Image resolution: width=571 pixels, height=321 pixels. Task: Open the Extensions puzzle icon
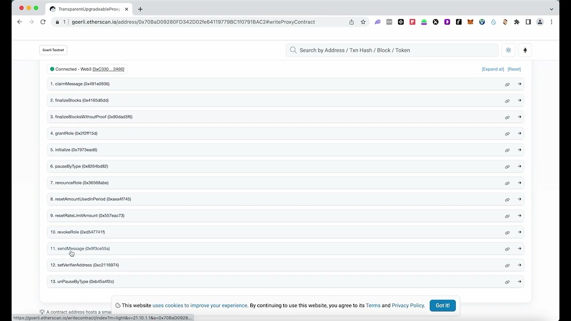point(517,22)
